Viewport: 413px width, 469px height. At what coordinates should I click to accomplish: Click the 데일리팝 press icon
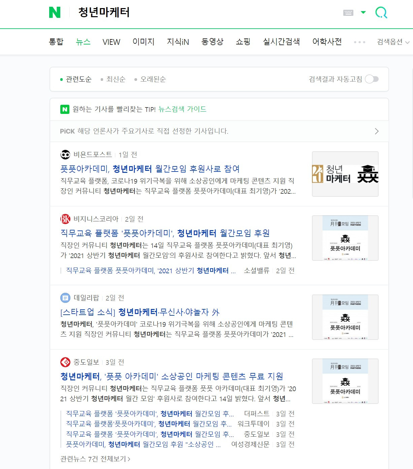65,298
